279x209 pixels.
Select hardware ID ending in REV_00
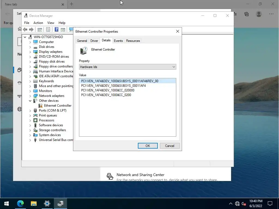128,81
